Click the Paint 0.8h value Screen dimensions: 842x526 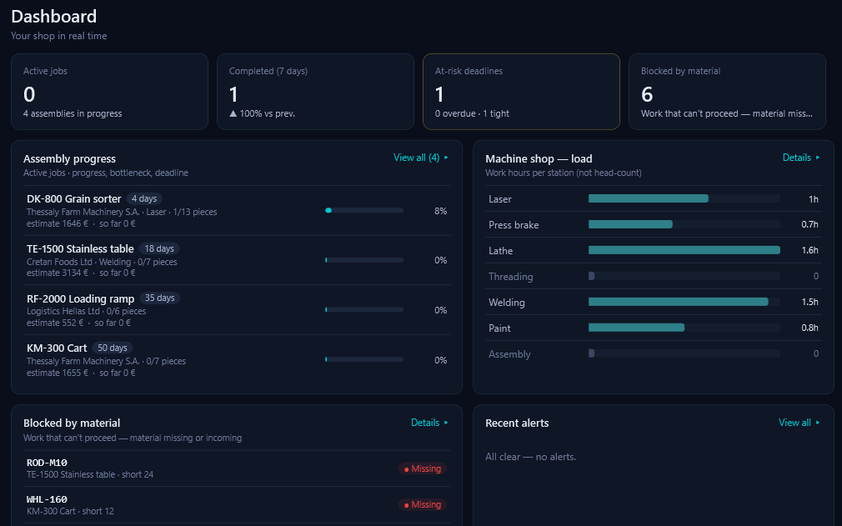pyautogui.click(x=809, y=328)
